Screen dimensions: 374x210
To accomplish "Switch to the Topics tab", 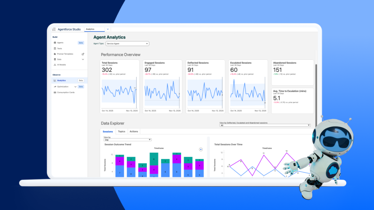I will tap(122, 131).
